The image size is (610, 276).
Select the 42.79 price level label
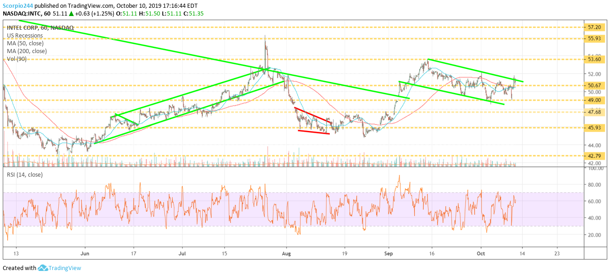click(x=594, y=156)
